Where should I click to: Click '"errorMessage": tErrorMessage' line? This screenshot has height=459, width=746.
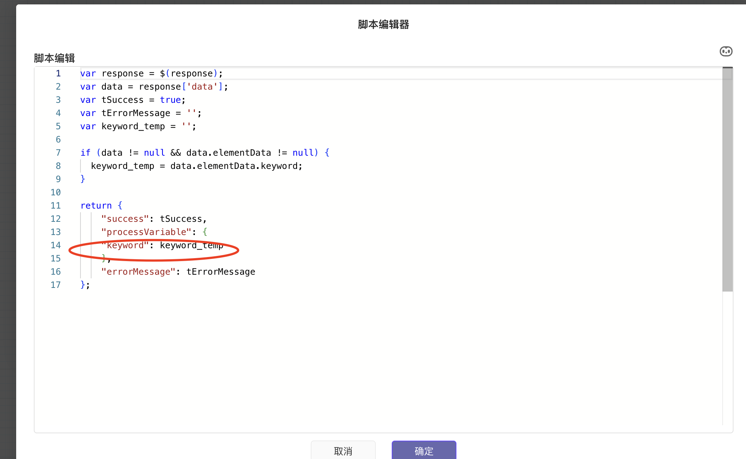(x=178, y=272)
